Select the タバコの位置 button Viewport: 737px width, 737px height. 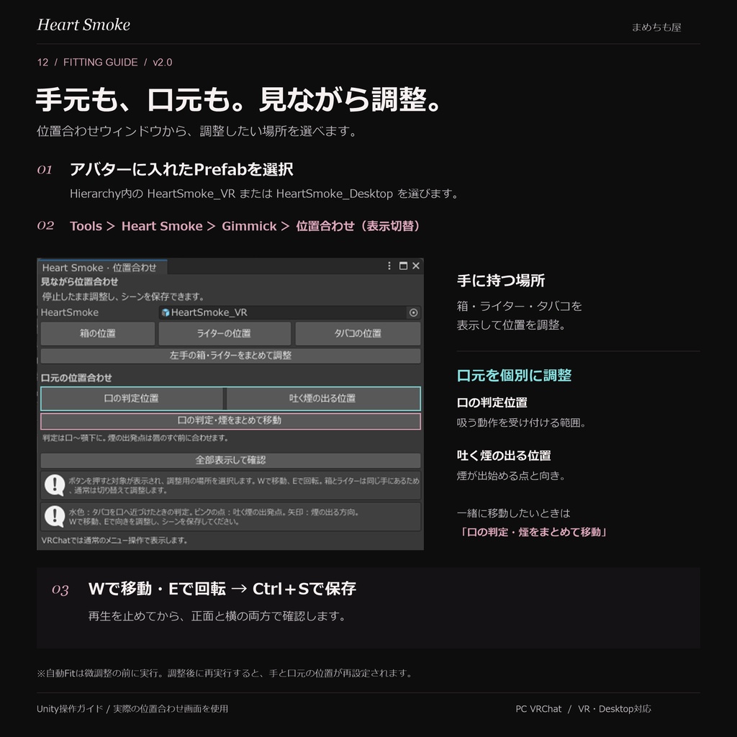(358, 333)
